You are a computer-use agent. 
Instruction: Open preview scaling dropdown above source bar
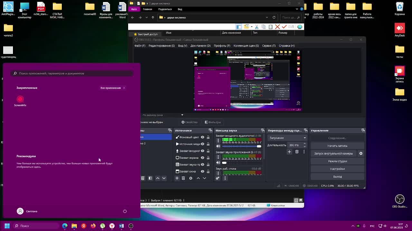coord(163,115)
